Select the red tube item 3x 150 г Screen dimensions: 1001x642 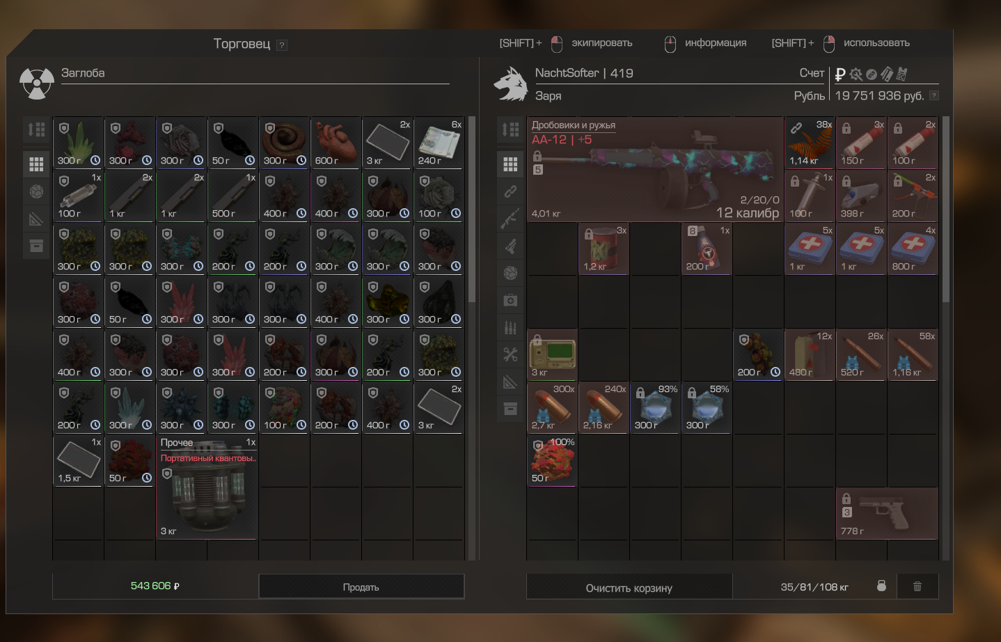pos(861,143)
